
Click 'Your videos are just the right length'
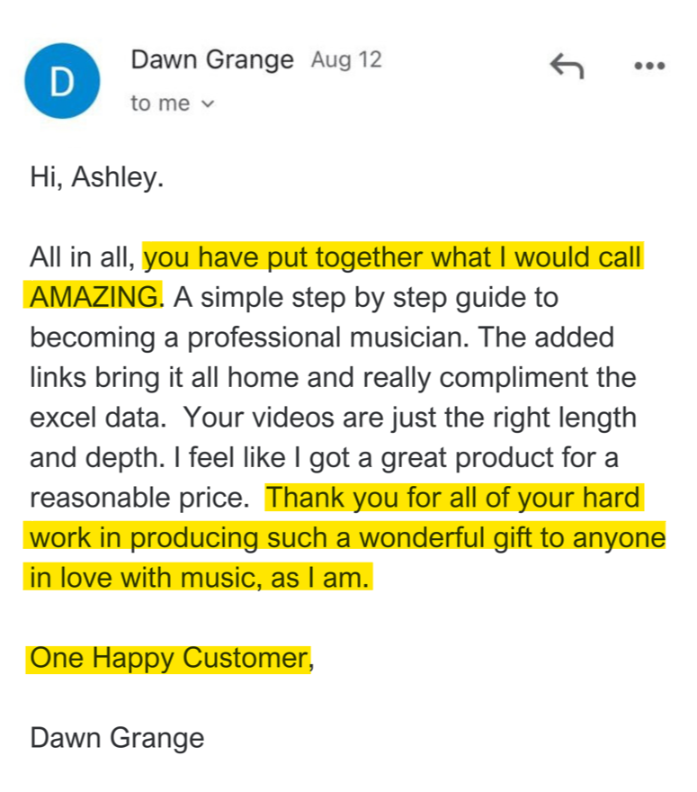point(409,418)
